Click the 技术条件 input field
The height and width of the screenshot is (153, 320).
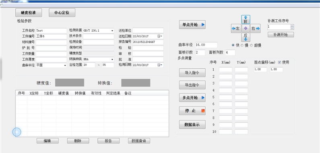point(98,36)
